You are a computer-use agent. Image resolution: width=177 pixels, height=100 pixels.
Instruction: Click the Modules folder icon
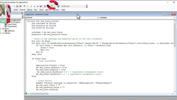click(3, 33)
